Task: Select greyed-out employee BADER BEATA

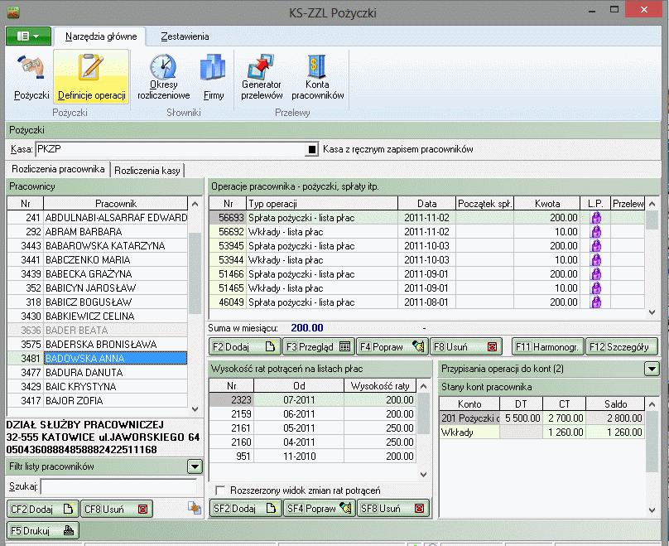Action: click(97, 331)
